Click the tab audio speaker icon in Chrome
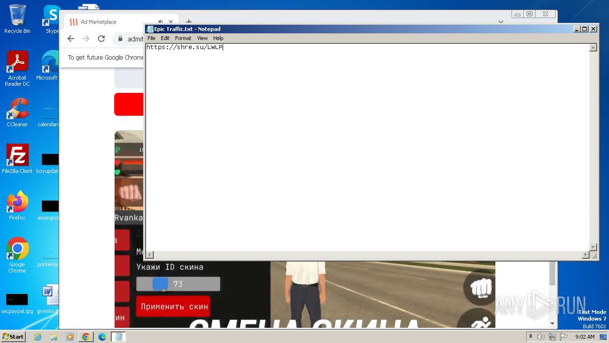This screenshot has height=343, width=609. (x=160, y=22)
